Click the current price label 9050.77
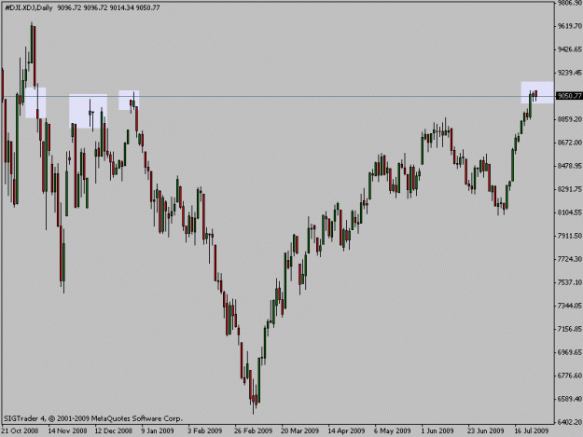The width and height of the screenshot is (583, 437). [569, 96]
